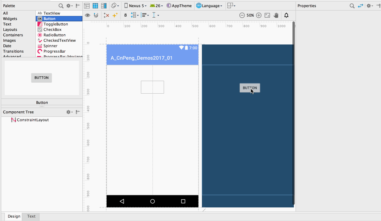Search the Palette with the magnifier icon
381x221 pixels.
(61, 6)
